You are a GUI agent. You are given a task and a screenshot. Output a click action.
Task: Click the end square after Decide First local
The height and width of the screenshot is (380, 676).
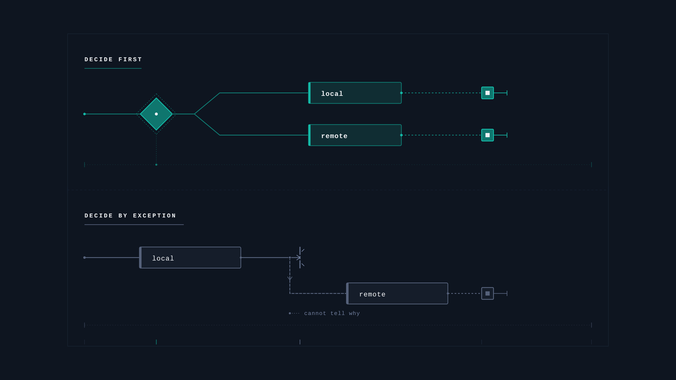tap(487, 93)
